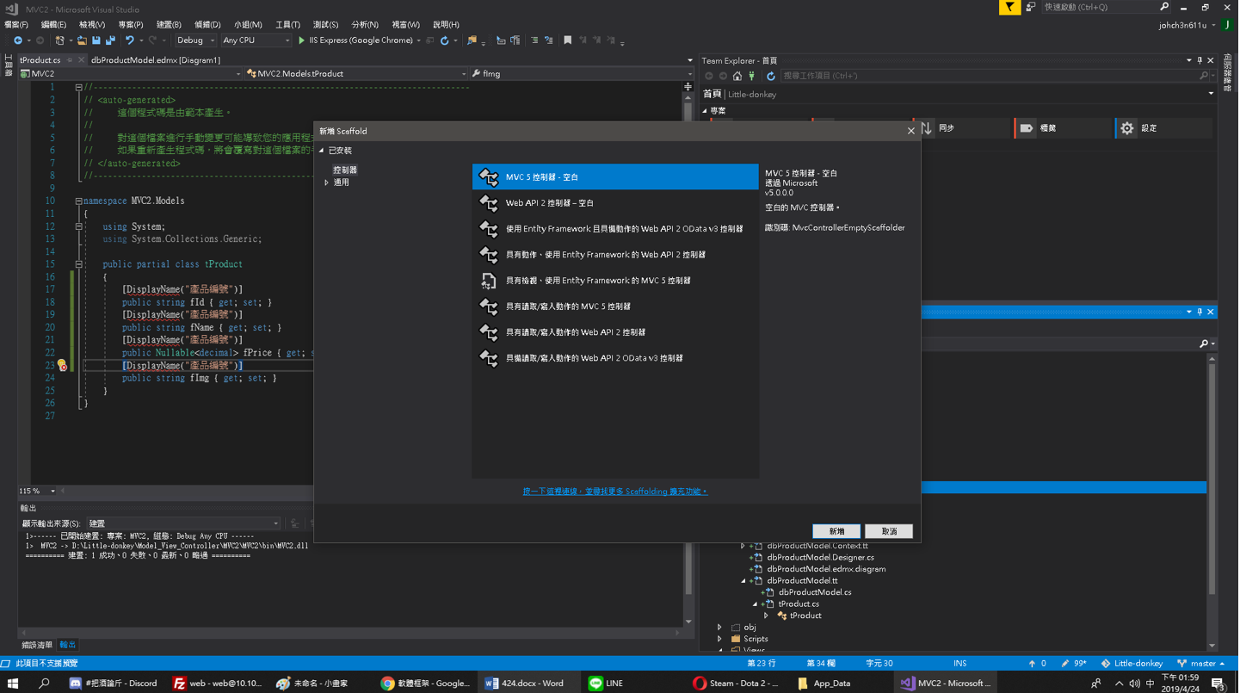Expand the Scripts folder in Solution Explorer
This screenshot has height=693, width=1240.
pyautogui.click(x=720, y=640)
